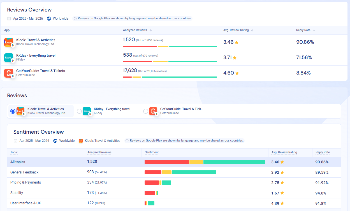
Task: Click Reply Rate header in Sentiment table
Action: coord(323,152)
